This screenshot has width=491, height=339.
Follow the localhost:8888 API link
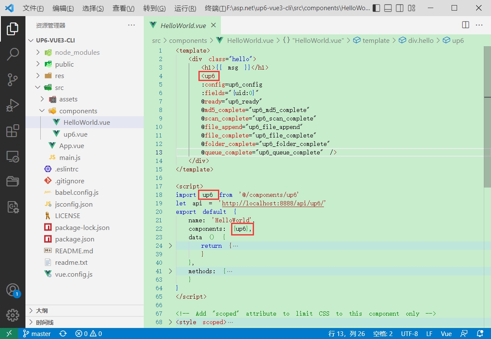(x=273, y=203)
